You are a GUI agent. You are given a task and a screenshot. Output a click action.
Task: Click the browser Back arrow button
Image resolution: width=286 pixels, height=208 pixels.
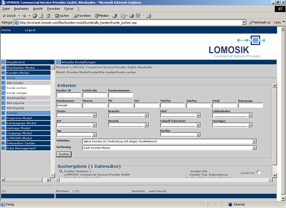click(x=9, y=15)
